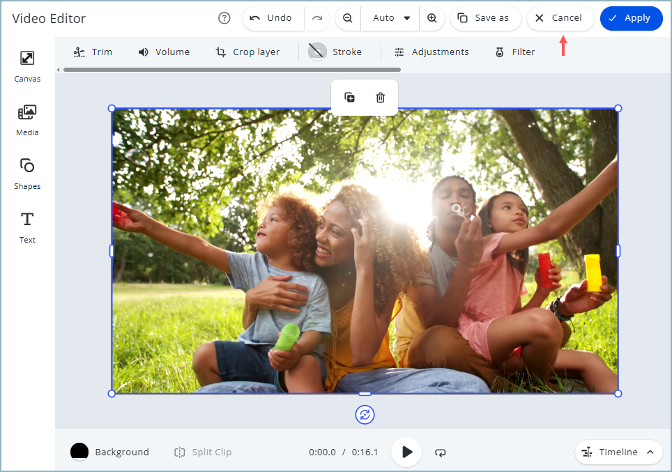The width and height of the screenshot is (672, 472).
Task: Click the redo arrow icon
Action: (x=317, y=18)
